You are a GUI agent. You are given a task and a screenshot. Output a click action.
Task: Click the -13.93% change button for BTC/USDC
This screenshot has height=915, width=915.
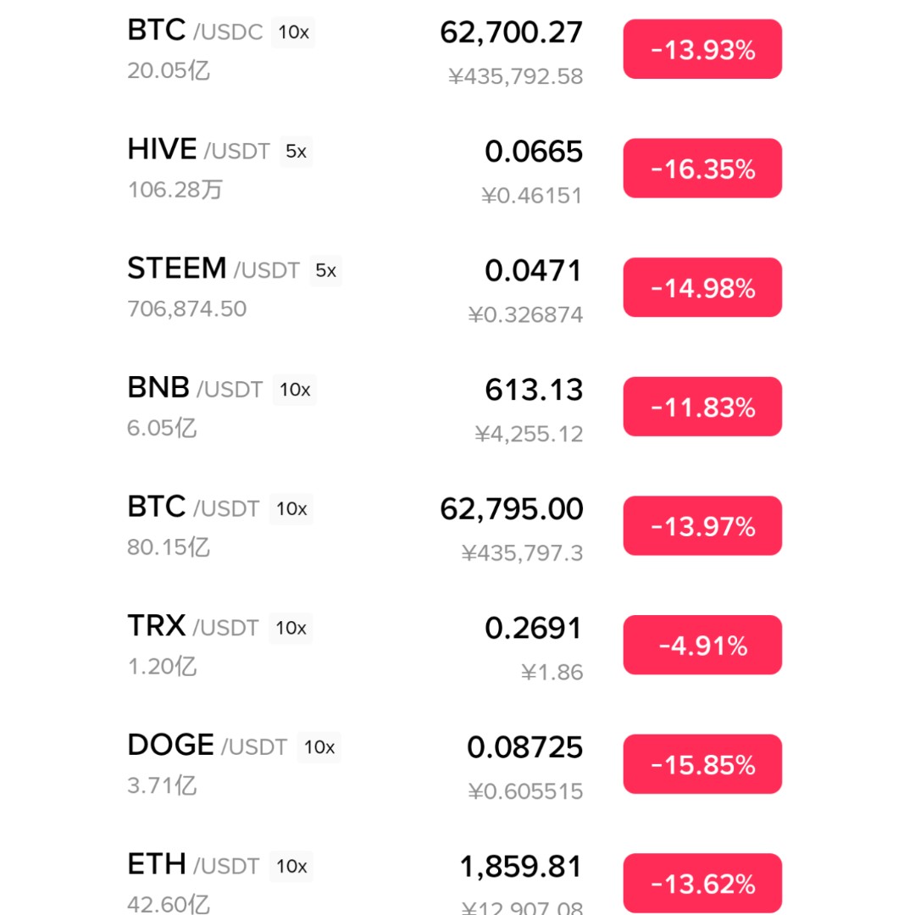pyautogui.click(x=702, y=49)
